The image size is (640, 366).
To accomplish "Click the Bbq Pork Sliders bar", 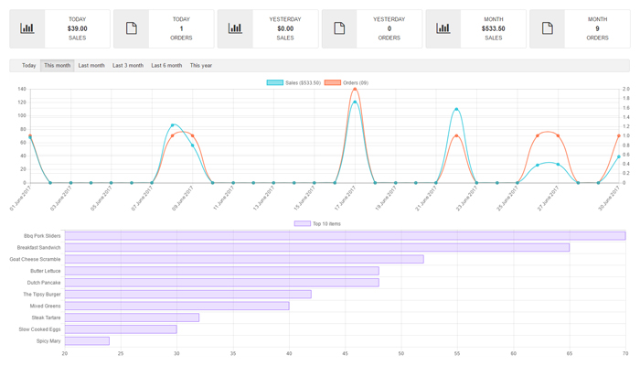I will pyautogui.click(x=344, y=236).
